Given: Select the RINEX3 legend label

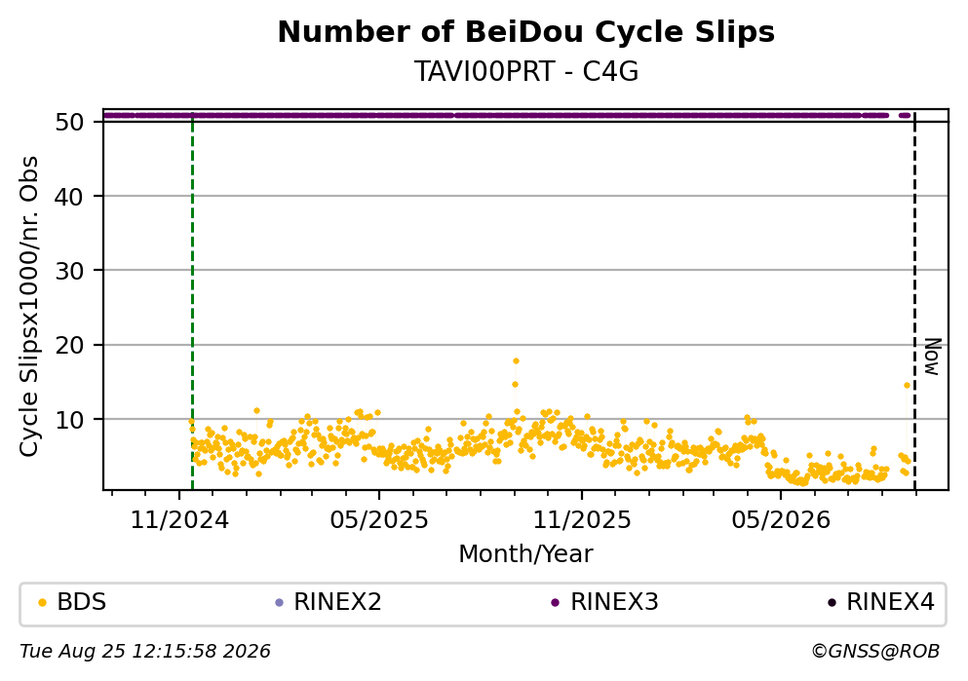Looking at the screenshot, I should click(x=614, y=602).
